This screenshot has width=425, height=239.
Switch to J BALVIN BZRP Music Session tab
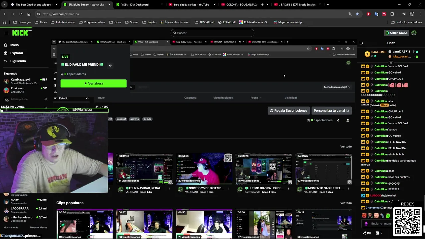297,5
